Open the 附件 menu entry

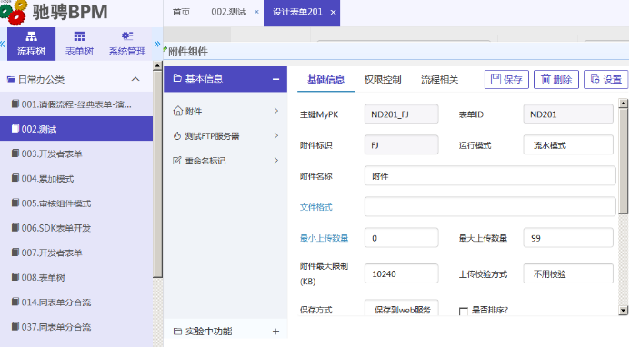pyautogui.click(x=225, y=111)
